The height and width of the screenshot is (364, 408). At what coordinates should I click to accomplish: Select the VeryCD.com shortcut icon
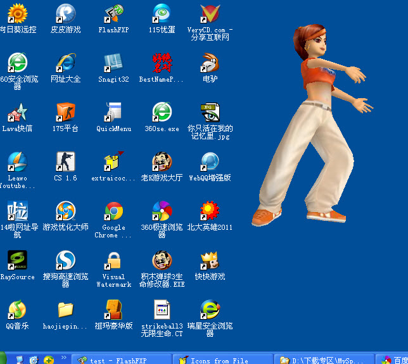click(210, 14)
